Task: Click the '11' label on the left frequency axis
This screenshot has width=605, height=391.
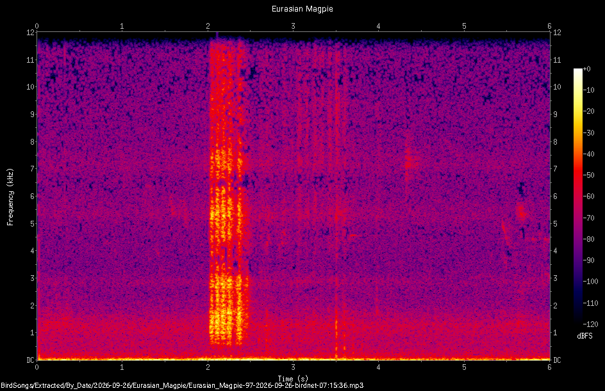Action: [30, 60]
